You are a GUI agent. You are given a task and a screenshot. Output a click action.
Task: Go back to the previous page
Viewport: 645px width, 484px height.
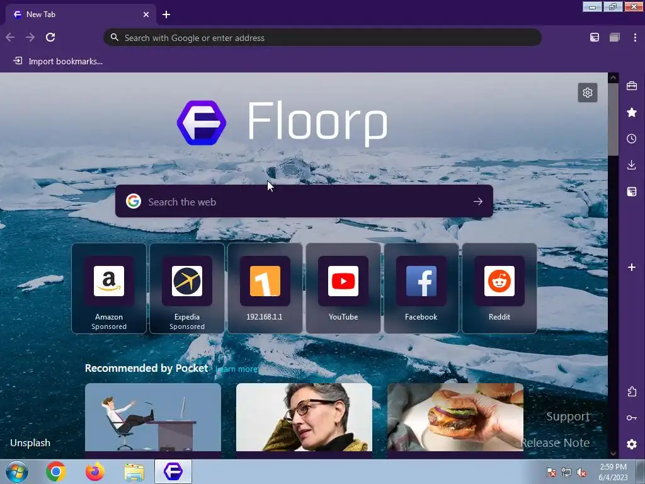(x=10, y=37)
